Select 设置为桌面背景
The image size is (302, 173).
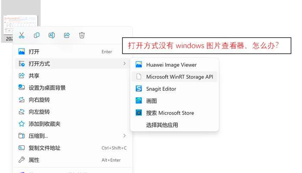[x=72, y=88]
